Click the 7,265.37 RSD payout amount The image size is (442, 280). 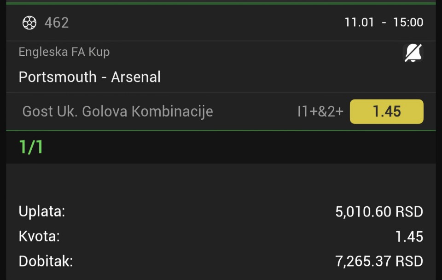tap(379, 262)
